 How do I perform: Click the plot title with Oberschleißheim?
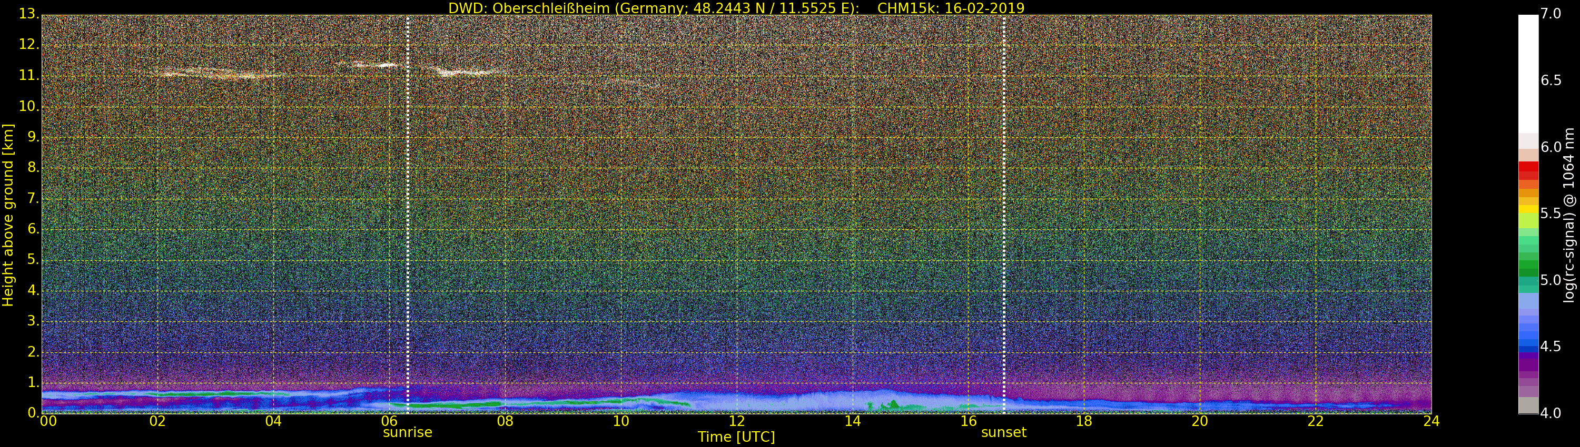(x=736, y=8)
